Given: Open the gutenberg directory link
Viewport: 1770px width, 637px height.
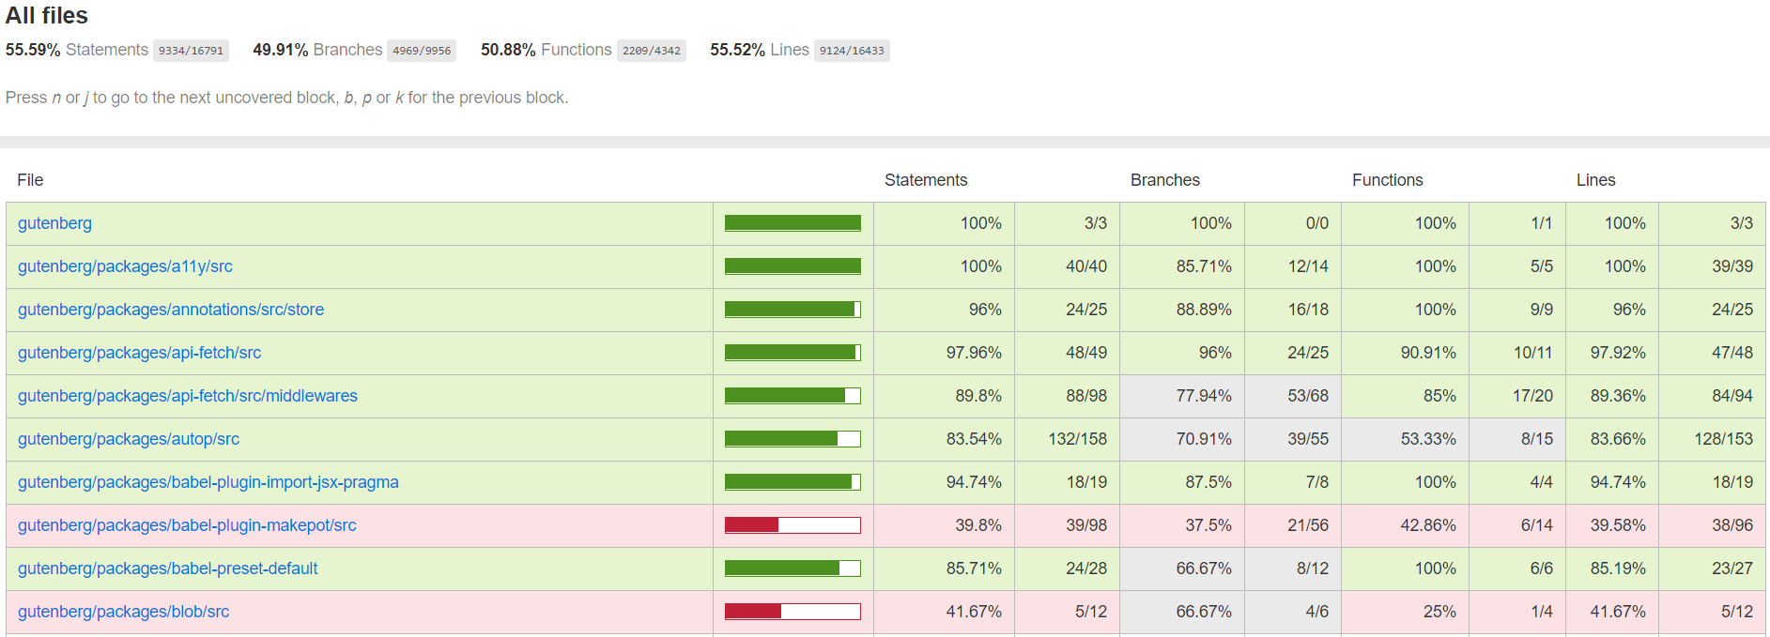Looking at the screenshot, I should 54,223.
